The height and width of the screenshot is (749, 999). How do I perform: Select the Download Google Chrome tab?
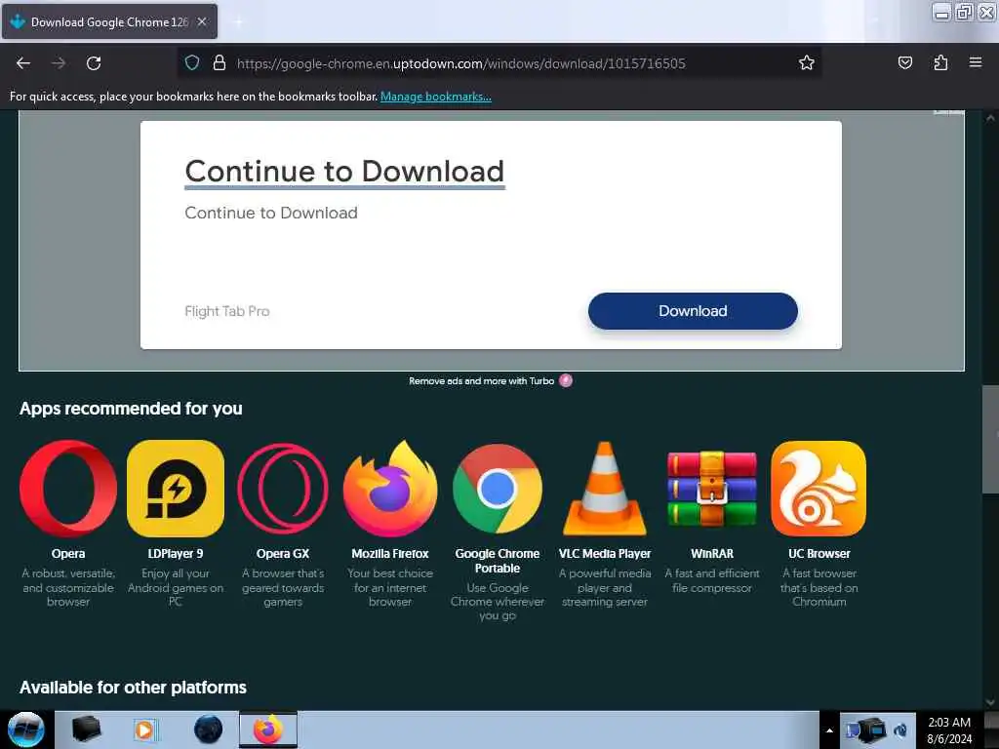pos(109,22)
